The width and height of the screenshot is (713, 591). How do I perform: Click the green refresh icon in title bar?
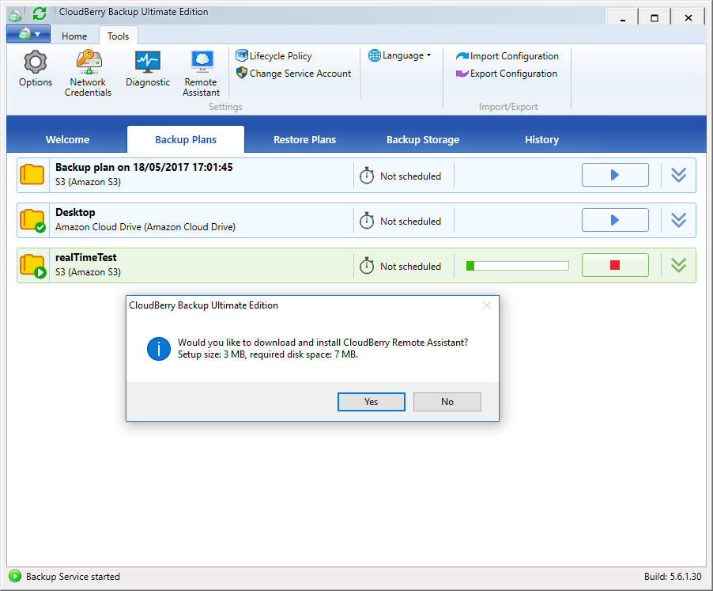click(x=40, y=13)
